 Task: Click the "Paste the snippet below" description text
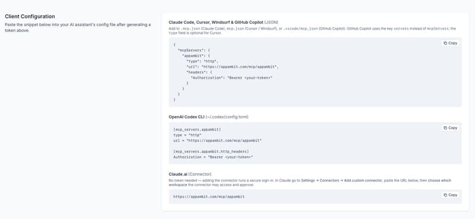pyautogui.click(x=78, y=27)
